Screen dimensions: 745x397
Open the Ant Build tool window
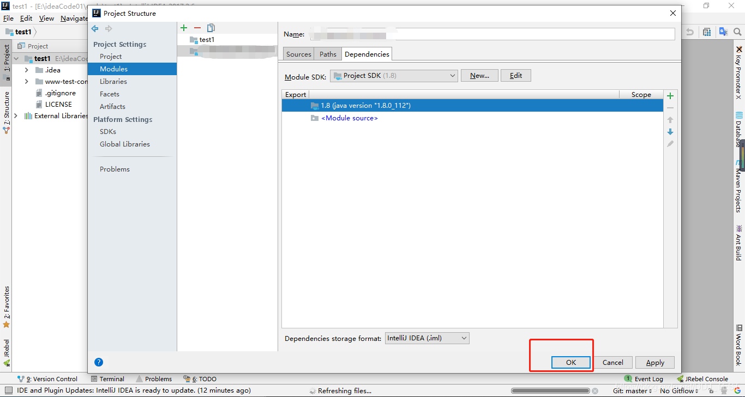[x=739, y=243]
